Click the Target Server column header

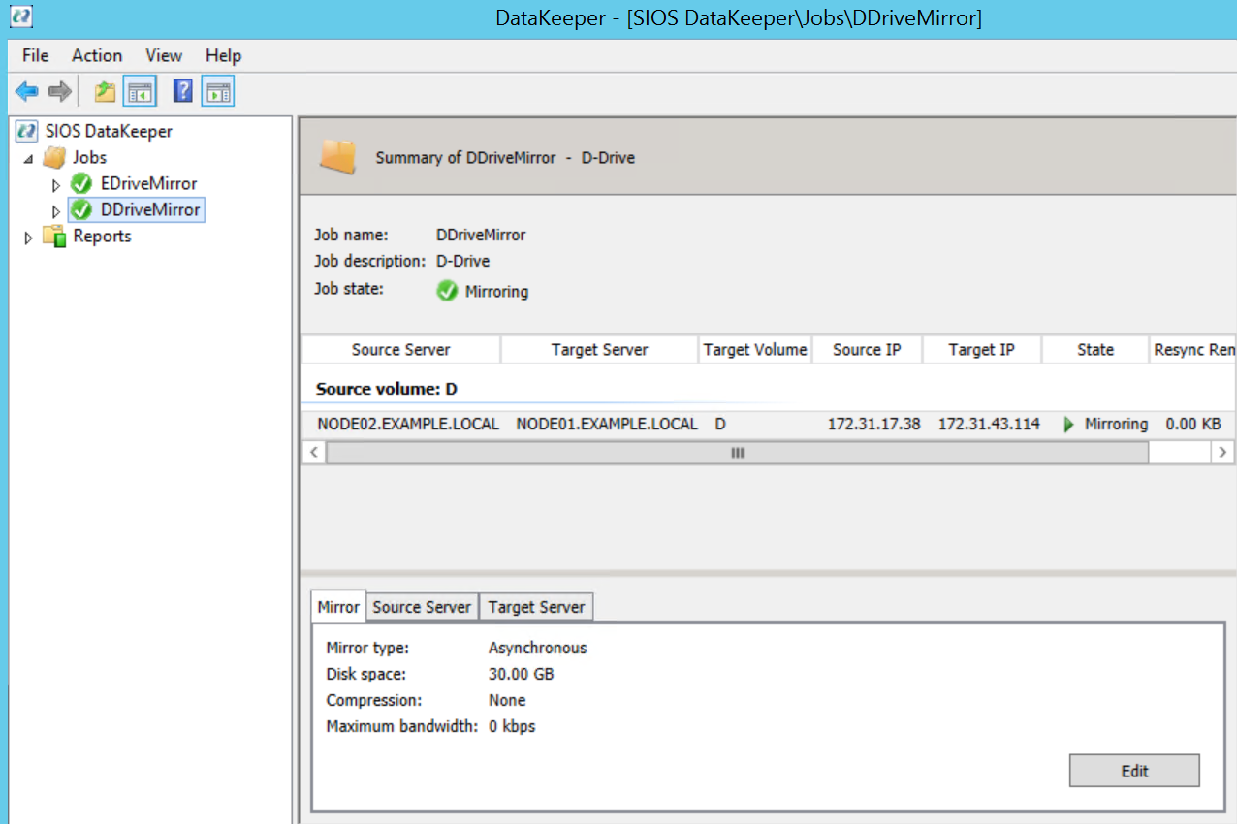598,349
